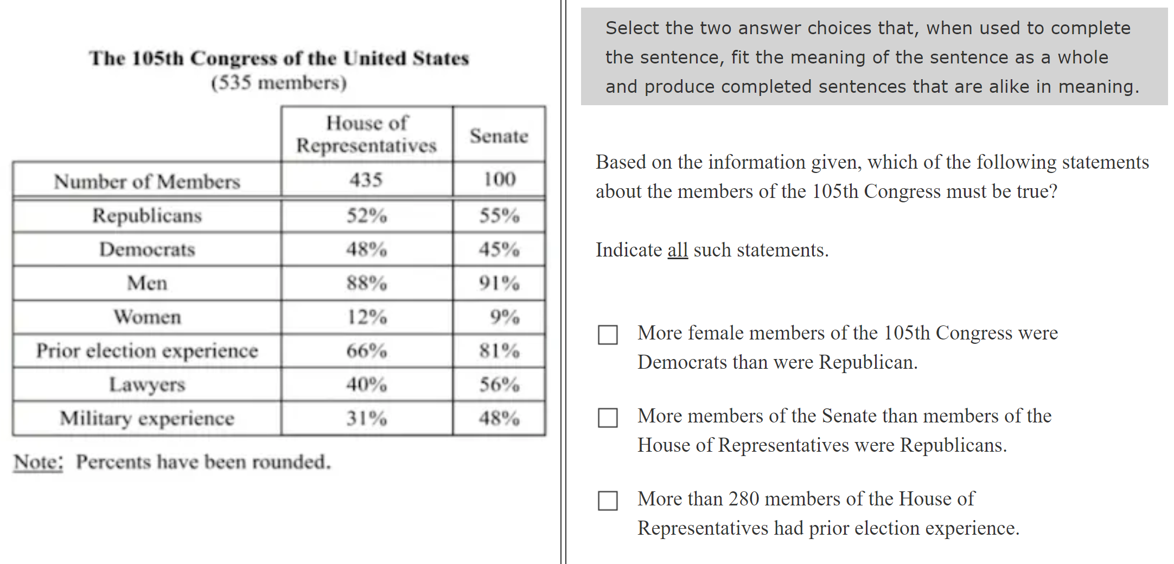
Task: Click the Senate Lawyers 56% cell
Action: pos(499,384)
